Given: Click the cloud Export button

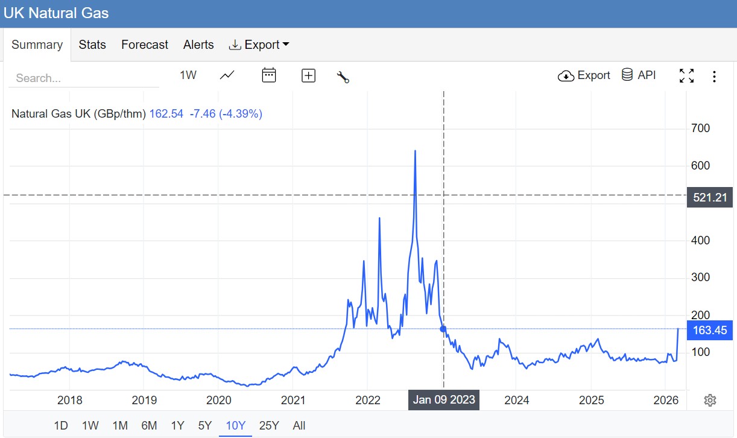Looking at the screenshot, I should coord(584,75).
